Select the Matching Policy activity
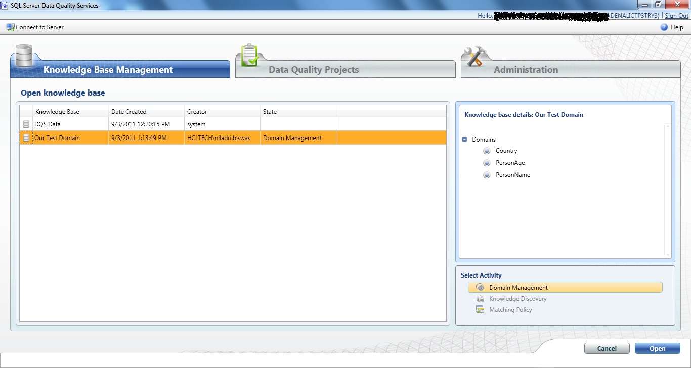The width and height of the screenshot is (691, 368). 510,310
